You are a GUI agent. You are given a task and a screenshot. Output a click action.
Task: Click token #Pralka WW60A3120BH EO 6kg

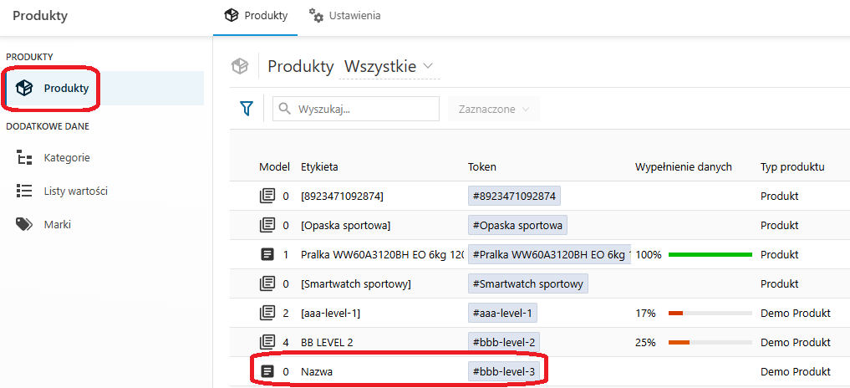pos(550,254)
